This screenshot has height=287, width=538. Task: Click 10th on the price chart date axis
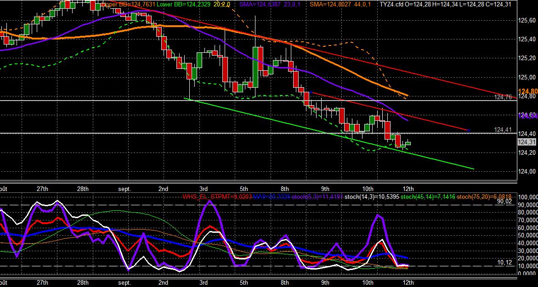click(x=368, y=189)
